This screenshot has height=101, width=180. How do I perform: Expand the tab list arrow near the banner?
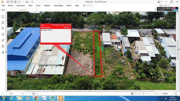(x=156, y=9)
